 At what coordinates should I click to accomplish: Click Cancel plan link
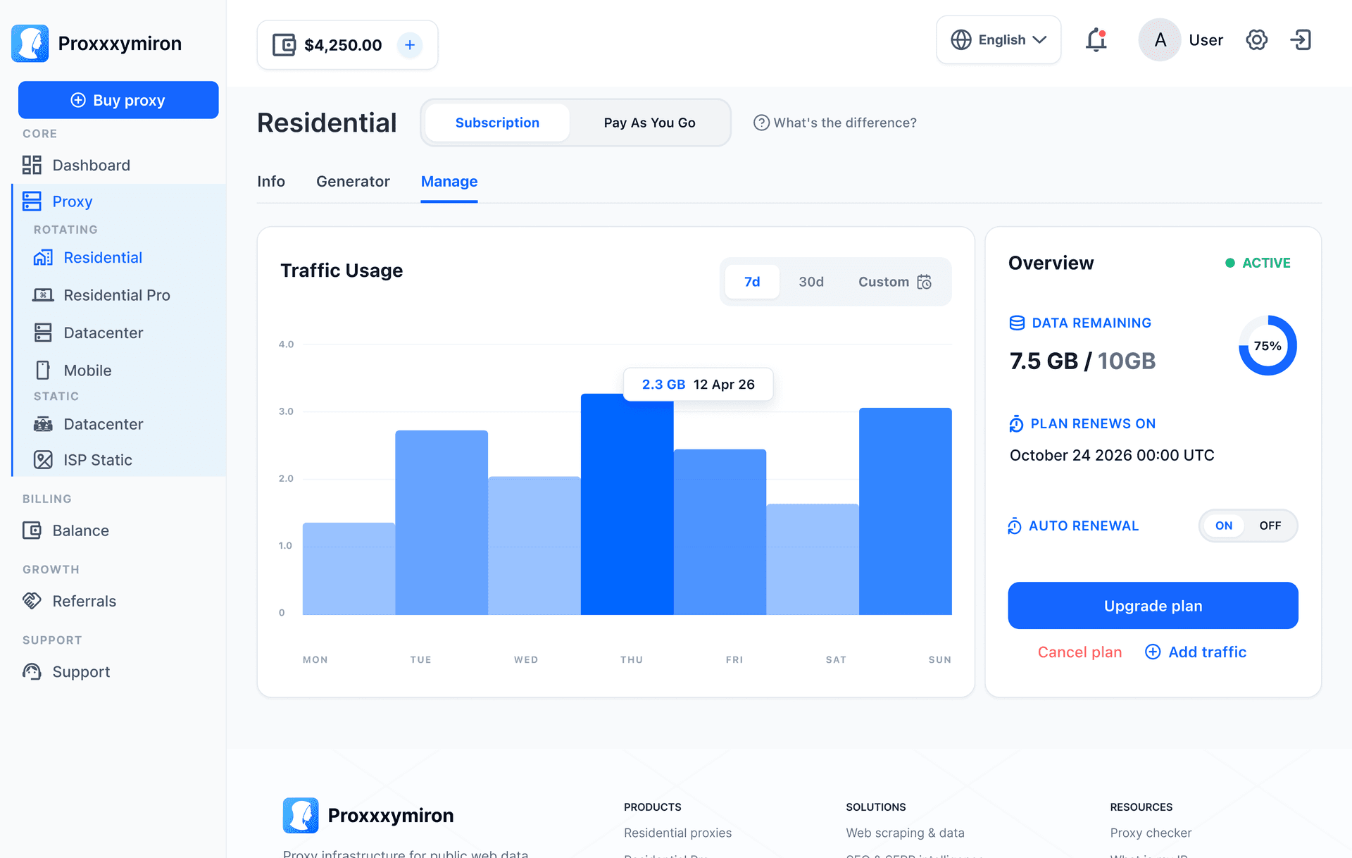tap(1079, 652)
